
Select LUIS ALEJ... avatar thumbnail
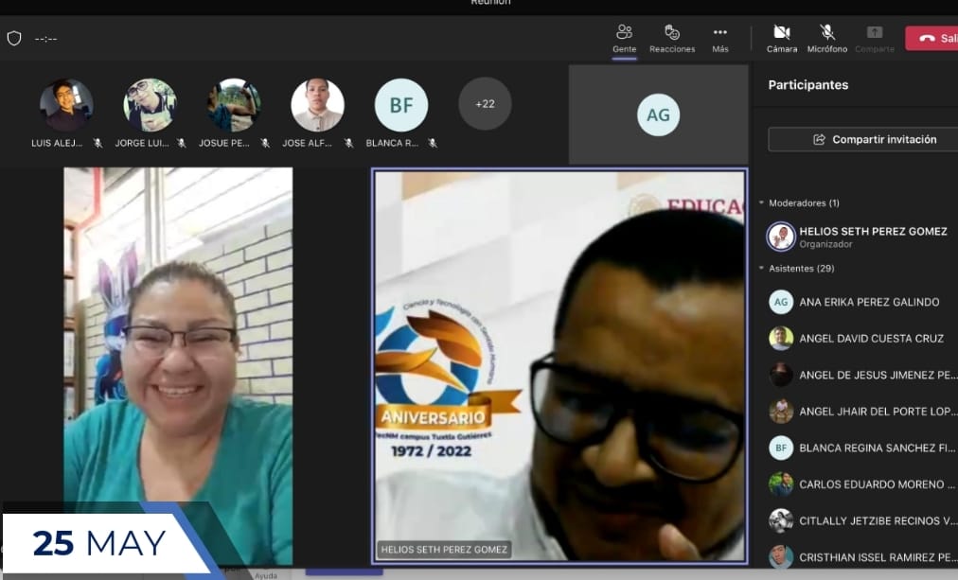(x=66, y=105)
